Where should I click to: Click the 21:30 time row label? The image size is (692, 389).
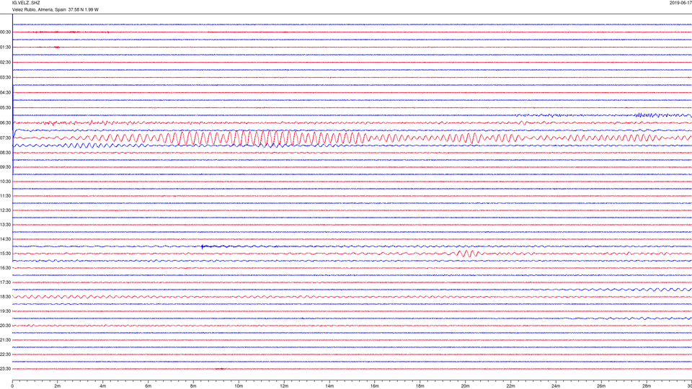5,340
